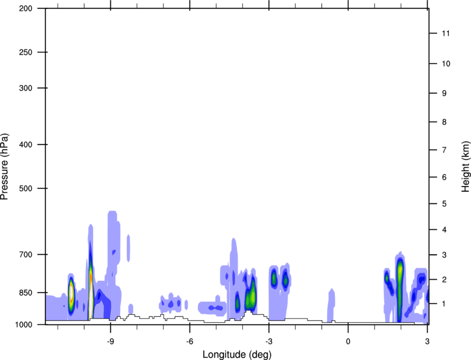
Task: Click the 1 km height label
Action: pos(444,304)
